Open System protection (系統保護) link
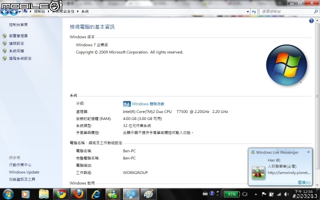Image resolution: width=320 pixels, height=200 pixels. [x=16, y=51]
